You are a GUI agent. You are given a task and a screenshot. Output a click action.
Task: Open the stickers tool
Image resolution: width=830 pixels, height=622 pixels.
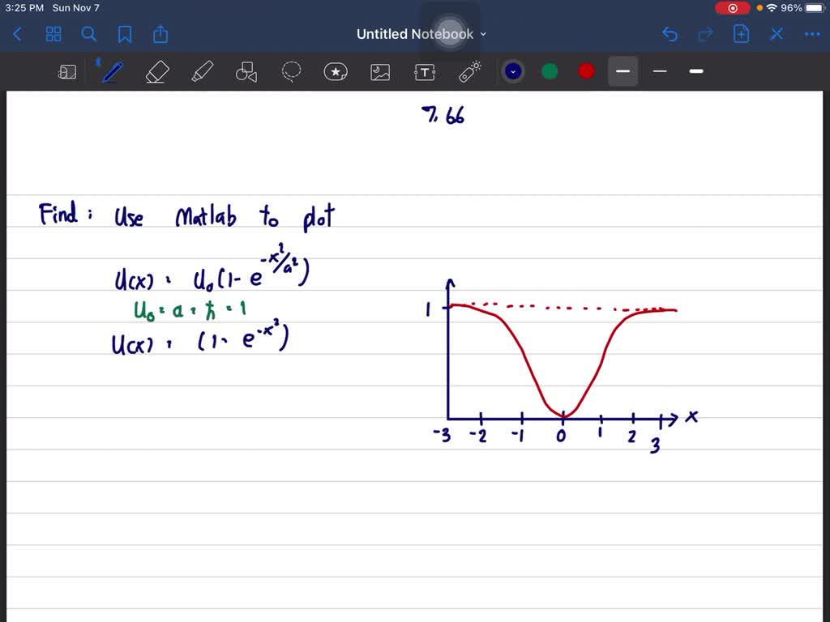click(336, 71)
